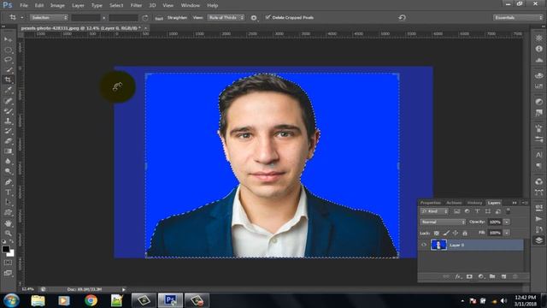Open the Edit menu
This screenshot has width=547, height=308.
tap(39, 5)
